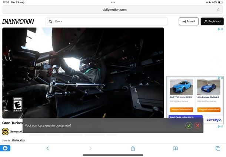226x157 pixels.
Task: Open the bookmarks book icon
Action: (175, 148)
